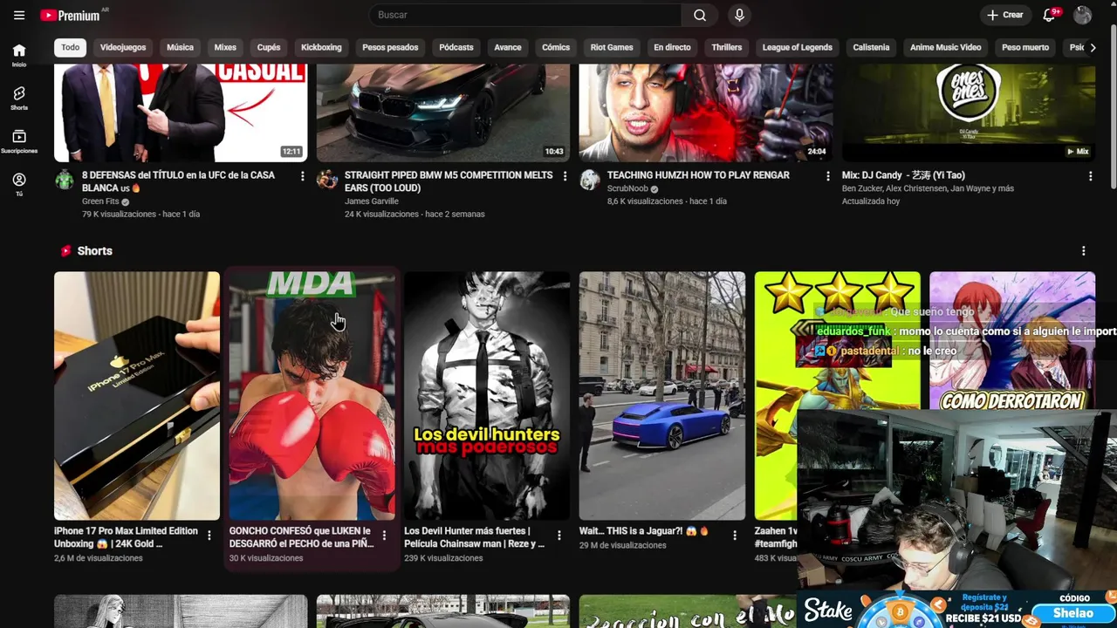
Task: Select the Videojuegos filter chip
Action: pos(123,47)
